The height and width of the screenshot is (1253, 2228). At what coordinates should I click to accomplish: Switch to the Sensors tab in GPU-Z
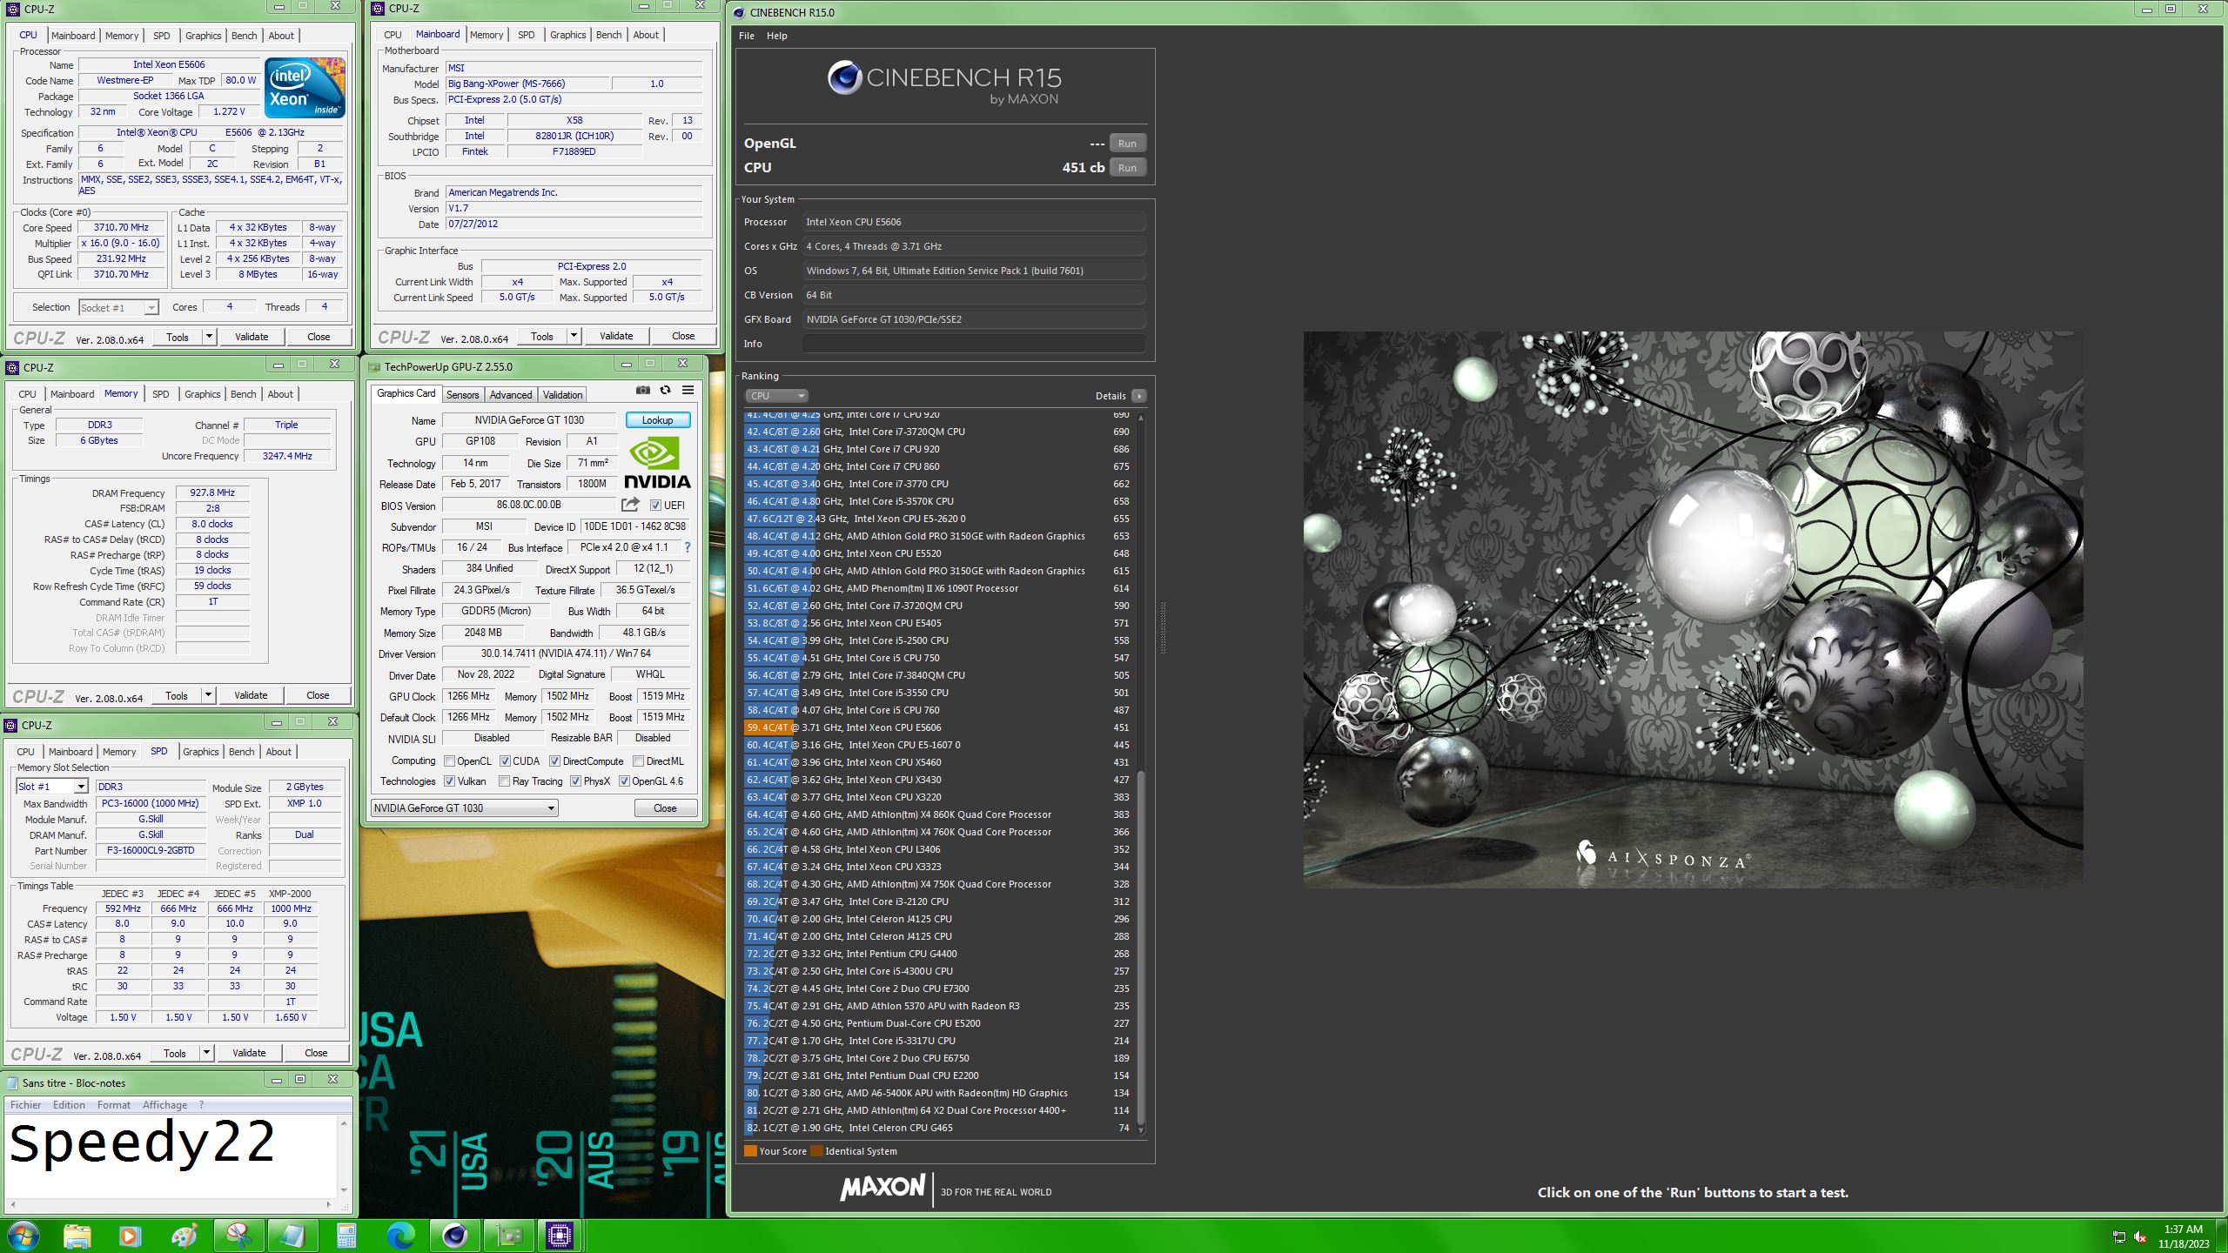462,395
